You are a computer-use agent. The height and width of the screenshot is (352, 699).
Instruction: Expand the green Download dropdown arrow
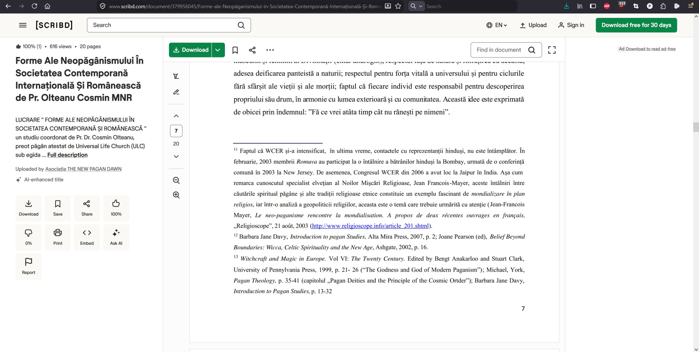(218, 50)
